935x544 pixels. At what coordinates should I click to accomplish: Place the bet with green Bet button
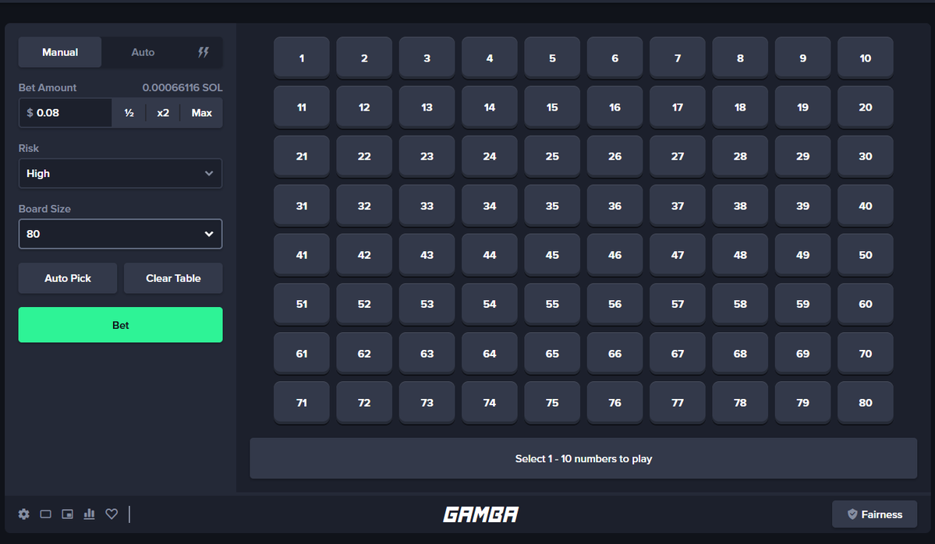120,325
